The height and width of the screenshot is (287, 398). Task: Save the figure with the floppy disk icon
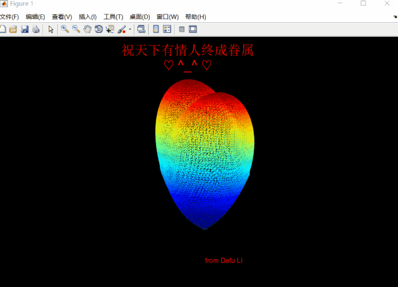click(x=25, y=29)
